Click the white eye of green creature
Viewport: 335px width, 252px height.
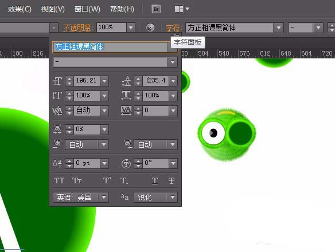pos(213,133)
